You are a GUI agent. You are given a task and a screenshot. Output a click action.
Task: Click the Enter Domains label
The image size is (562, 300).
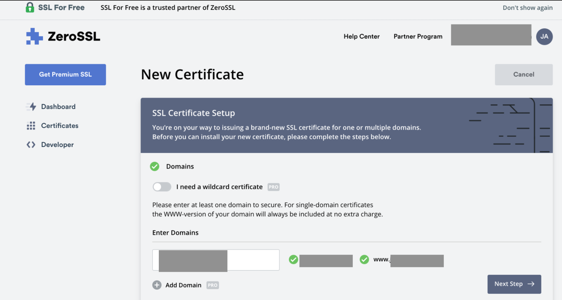[175, 233]
